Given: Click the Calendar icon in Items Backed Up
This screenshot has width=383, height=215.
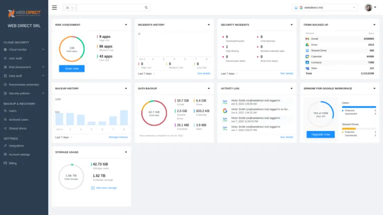Looking at the screenshot, I should point(307,56).
